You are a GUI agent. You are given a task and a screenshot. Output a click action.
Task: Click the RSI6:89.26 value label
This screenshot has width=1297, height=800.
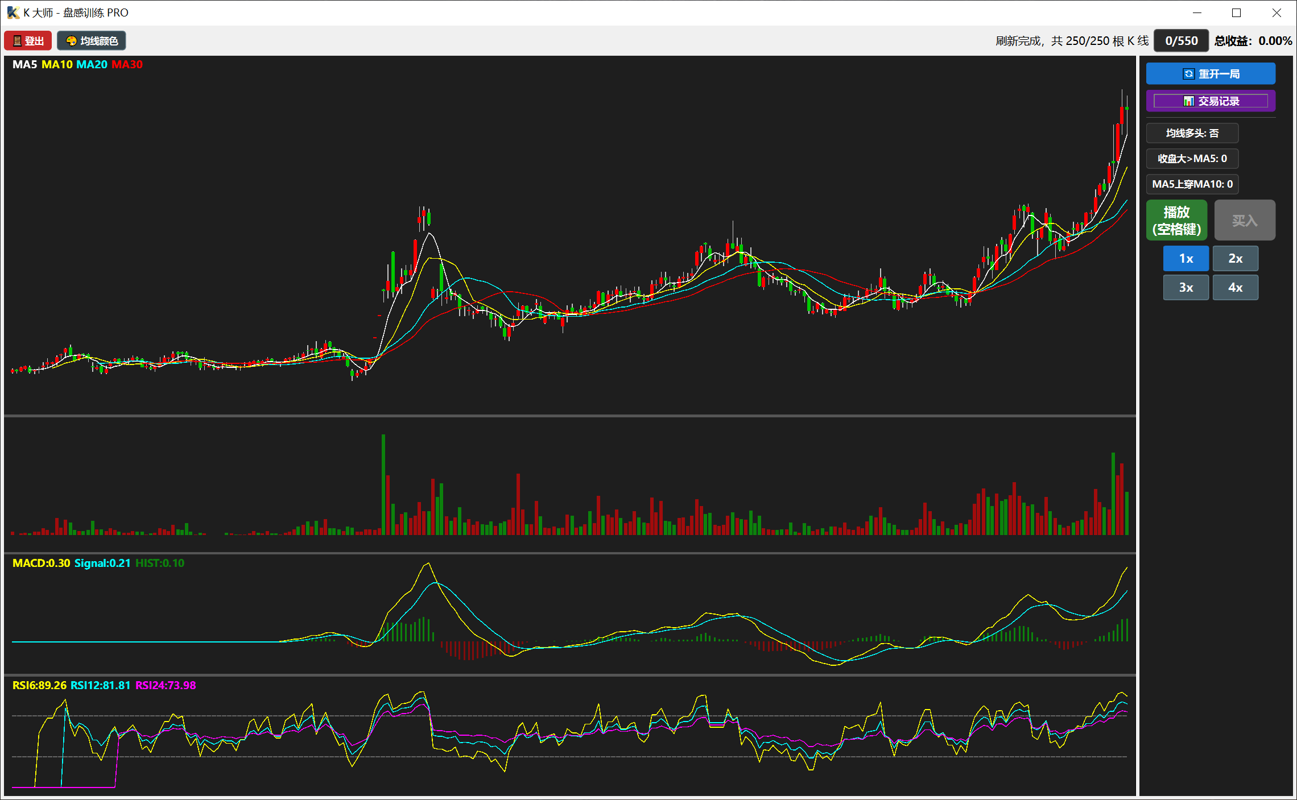pos(39,686)
